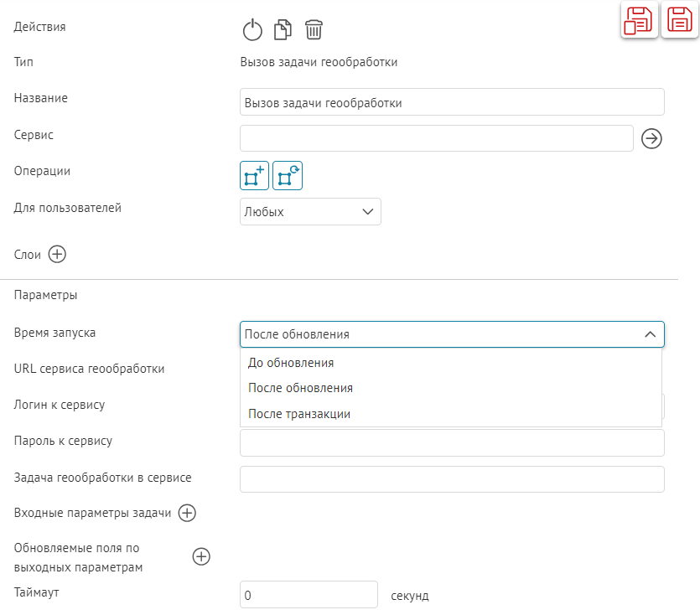Toggle the object update operation button
700x615 pixels.
288,177
